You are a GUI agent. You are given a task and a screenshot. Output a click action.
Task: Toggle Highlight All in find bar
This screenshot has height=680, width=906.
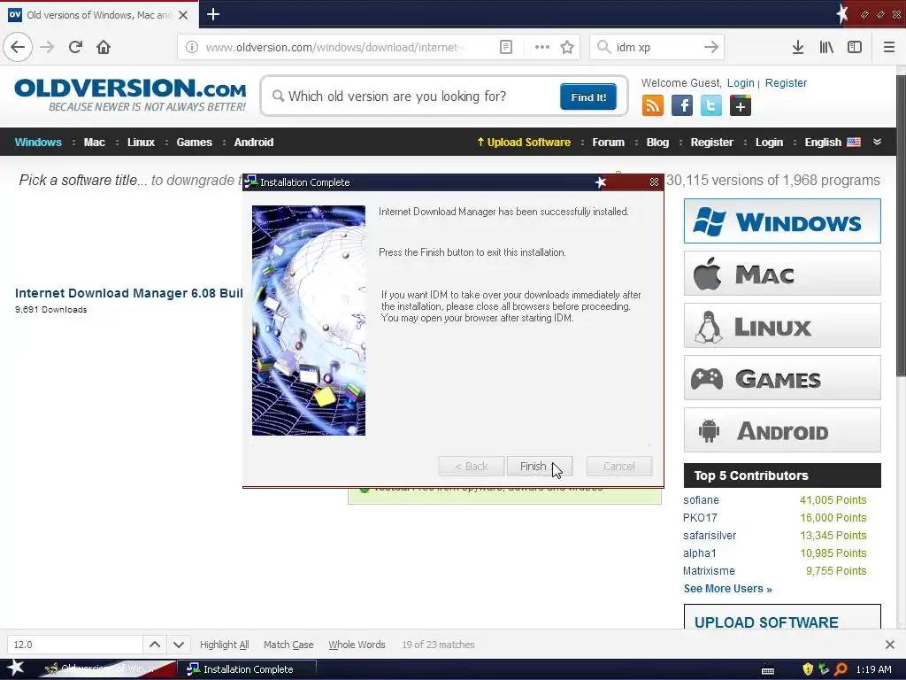pyautogui.click(x=224, y=645)
